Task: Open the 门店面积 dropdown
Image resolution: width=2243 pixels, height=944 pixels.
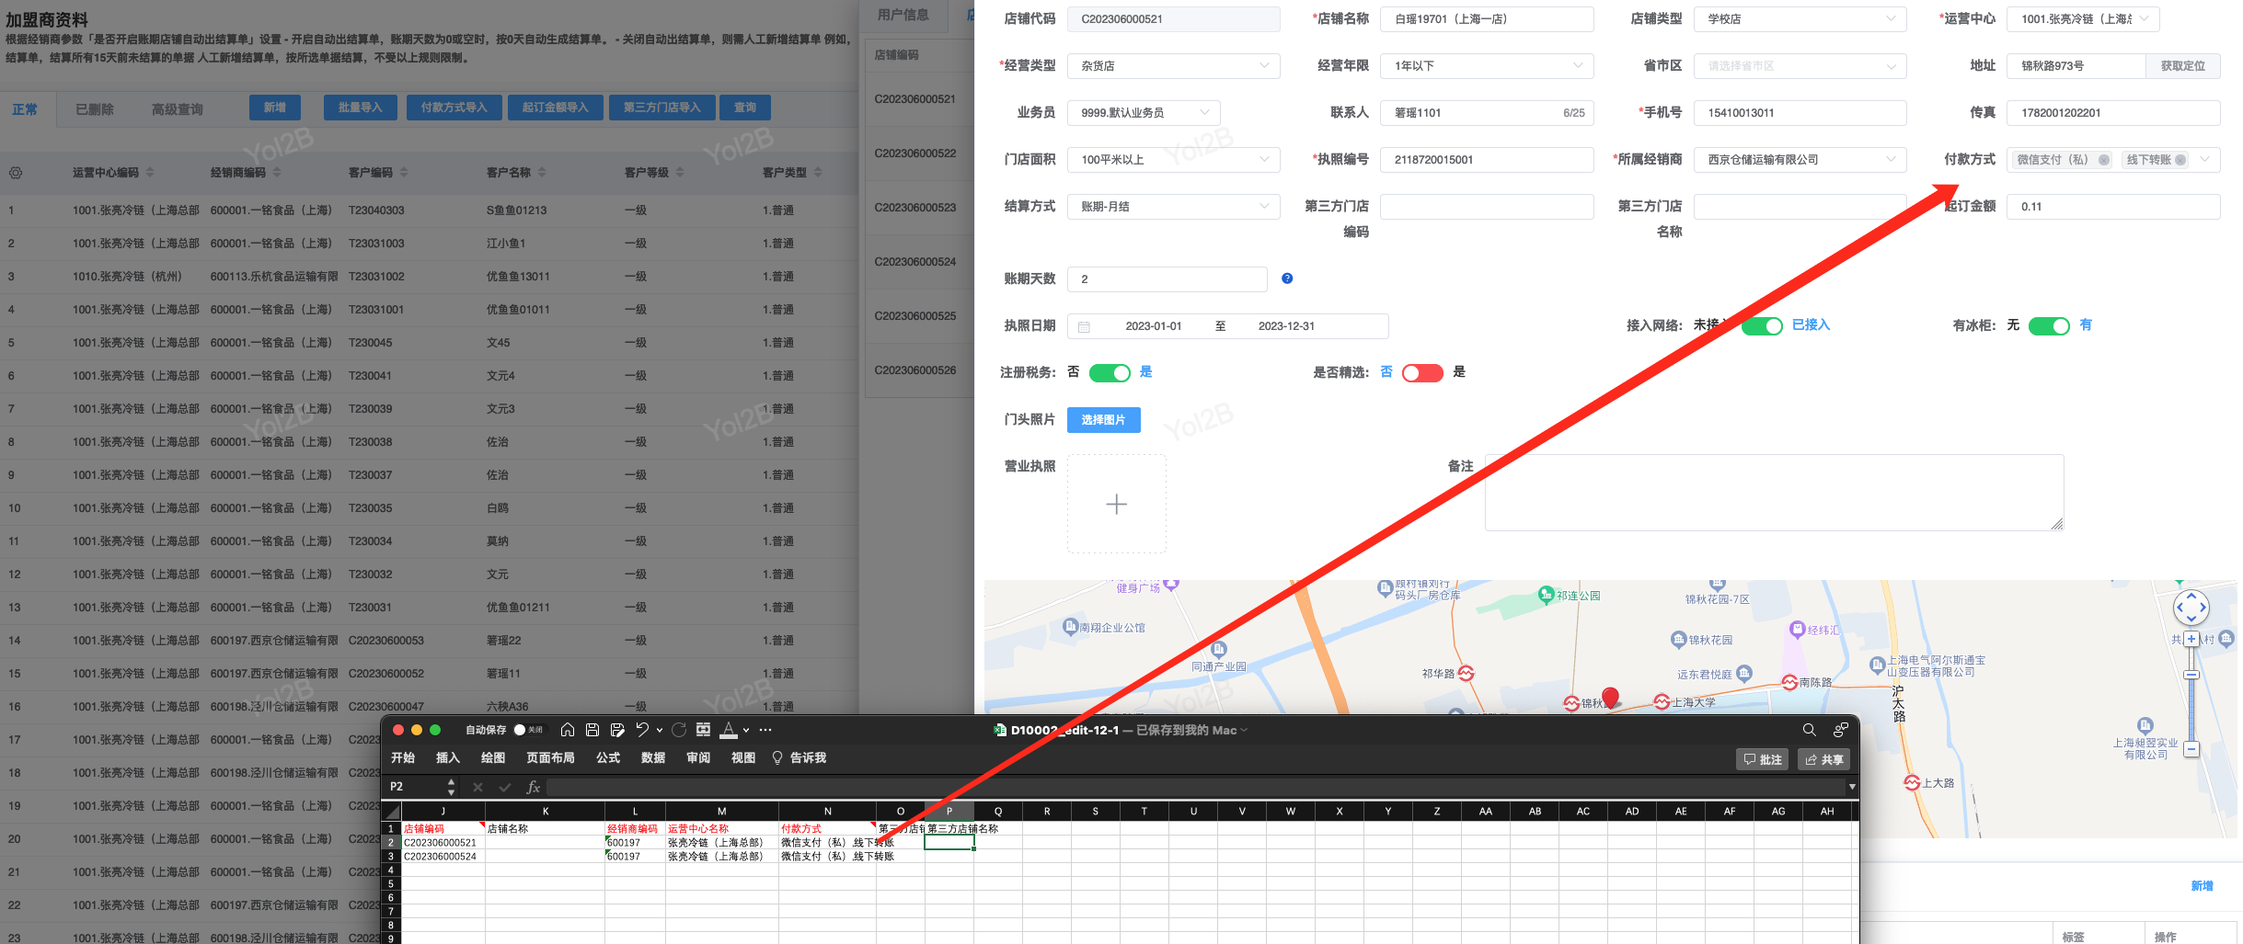Action: click(1174, 160)
